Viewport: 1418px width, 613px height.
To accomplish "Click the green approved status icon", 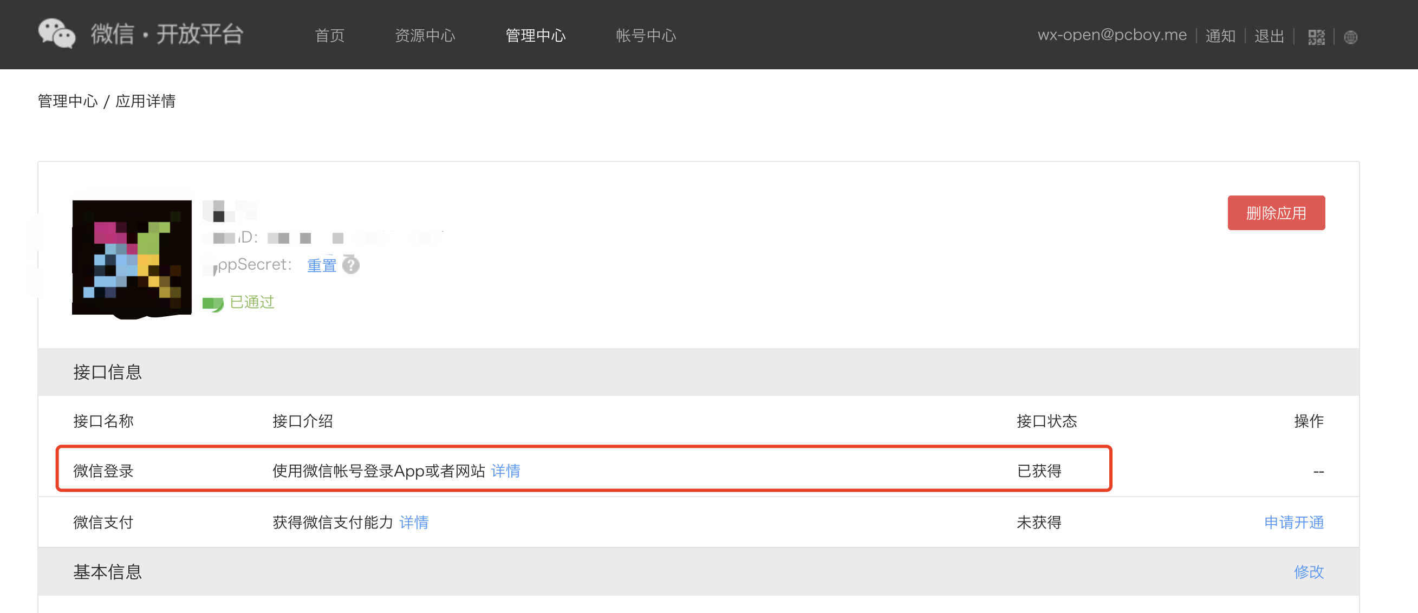I will pyautogui.click(x=212, y=303).
